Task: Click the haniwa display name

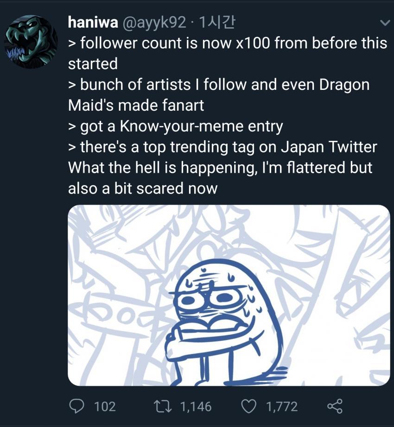Action: point(92,21)
